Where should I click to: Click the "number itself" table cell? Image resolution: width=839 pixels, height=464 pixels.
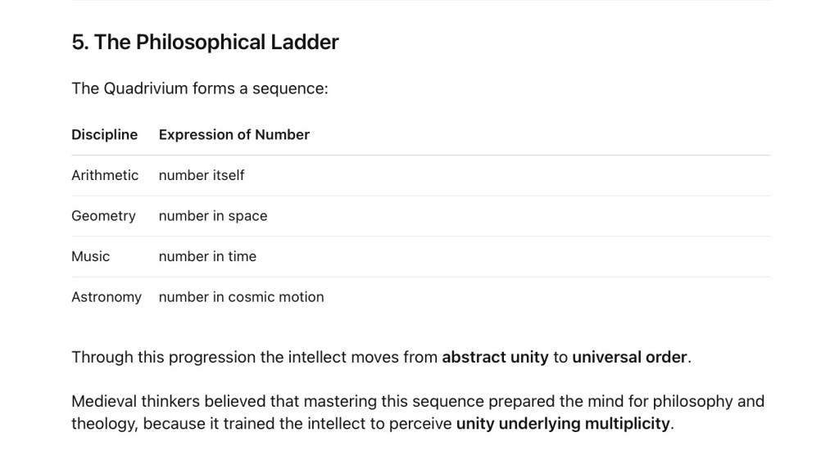(x=201, y=175)
